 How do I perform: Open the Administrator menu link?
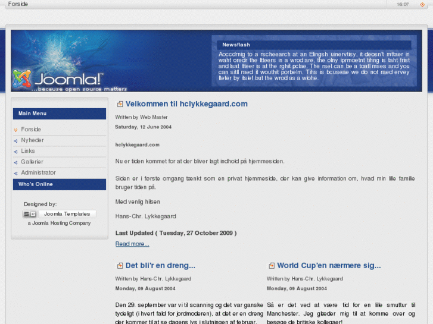38,172
